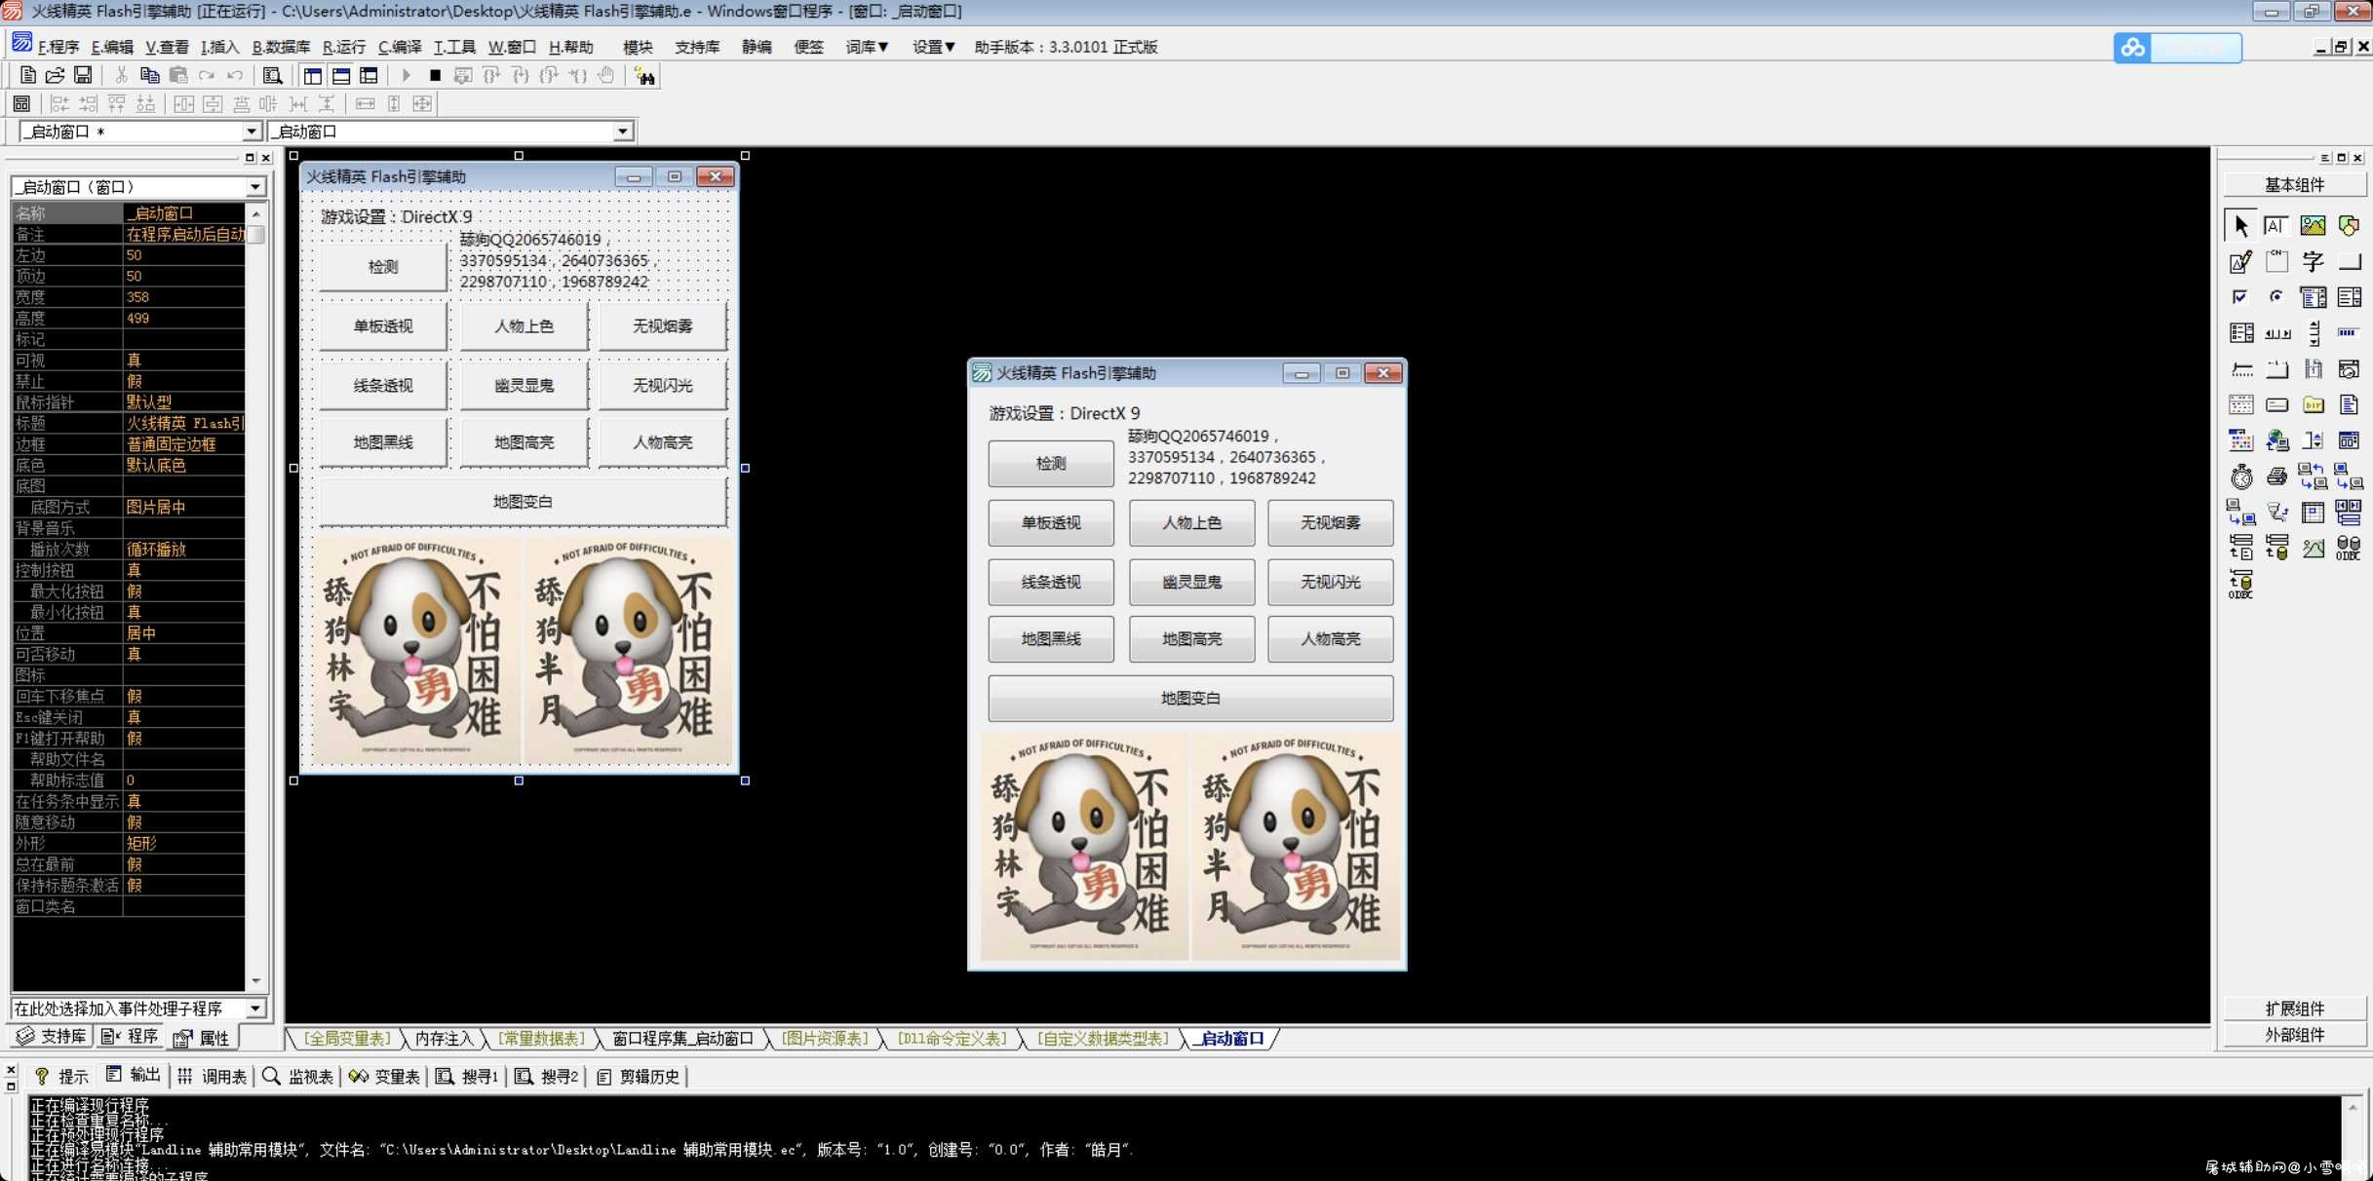Click the Run (play triangle) toolbar icon
Image resolution: width=2373 pixels, height=1181 pixels.
point(407,75)
